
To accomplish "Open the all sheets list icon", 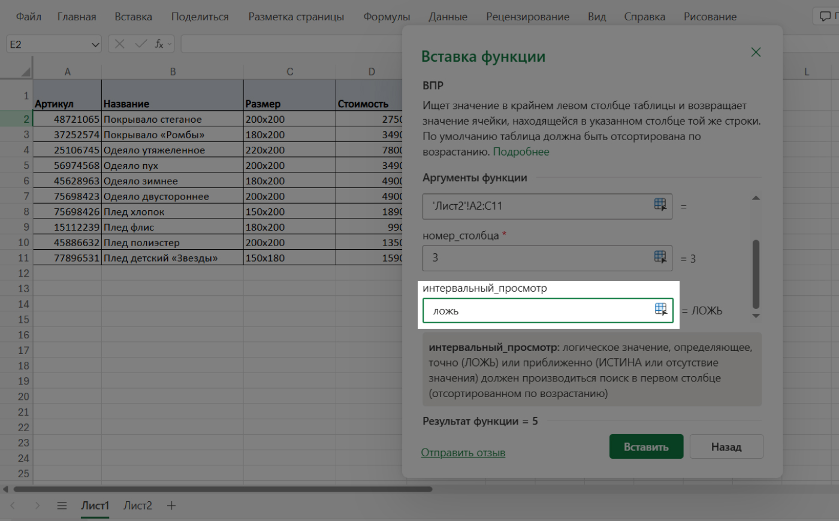I will coord(62,505).
